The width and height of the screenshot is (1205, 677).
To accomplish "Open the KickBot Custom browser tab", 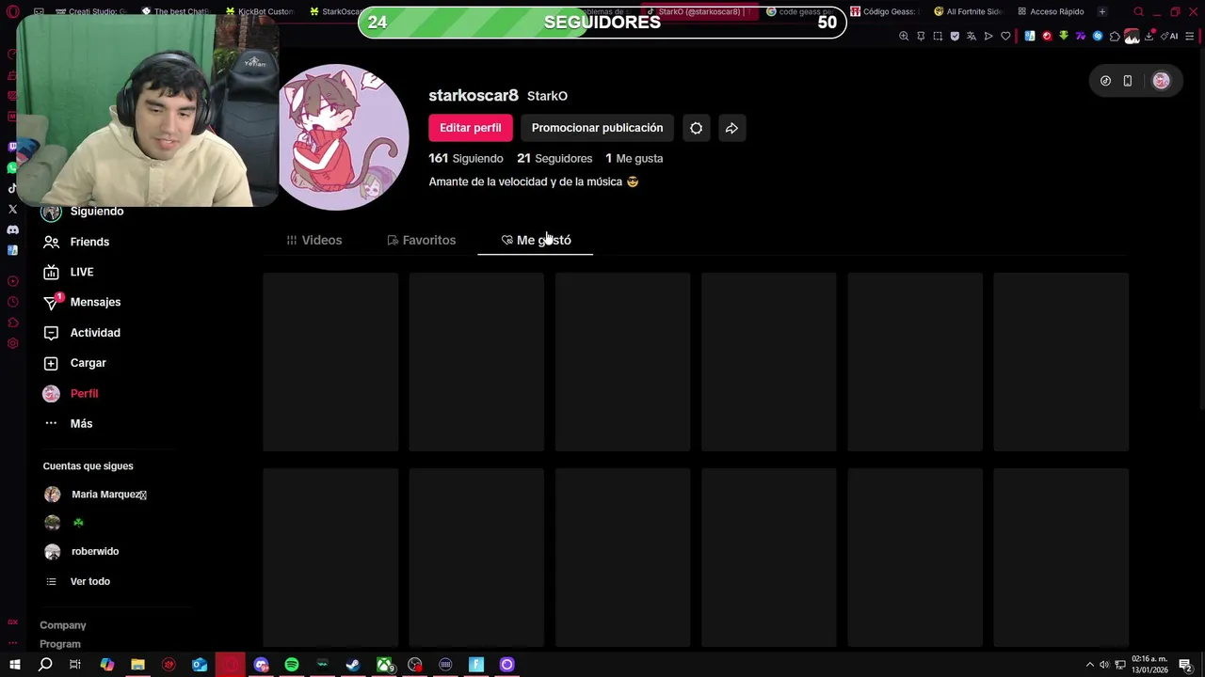I will pyautogui.click(x=261, y=11).
